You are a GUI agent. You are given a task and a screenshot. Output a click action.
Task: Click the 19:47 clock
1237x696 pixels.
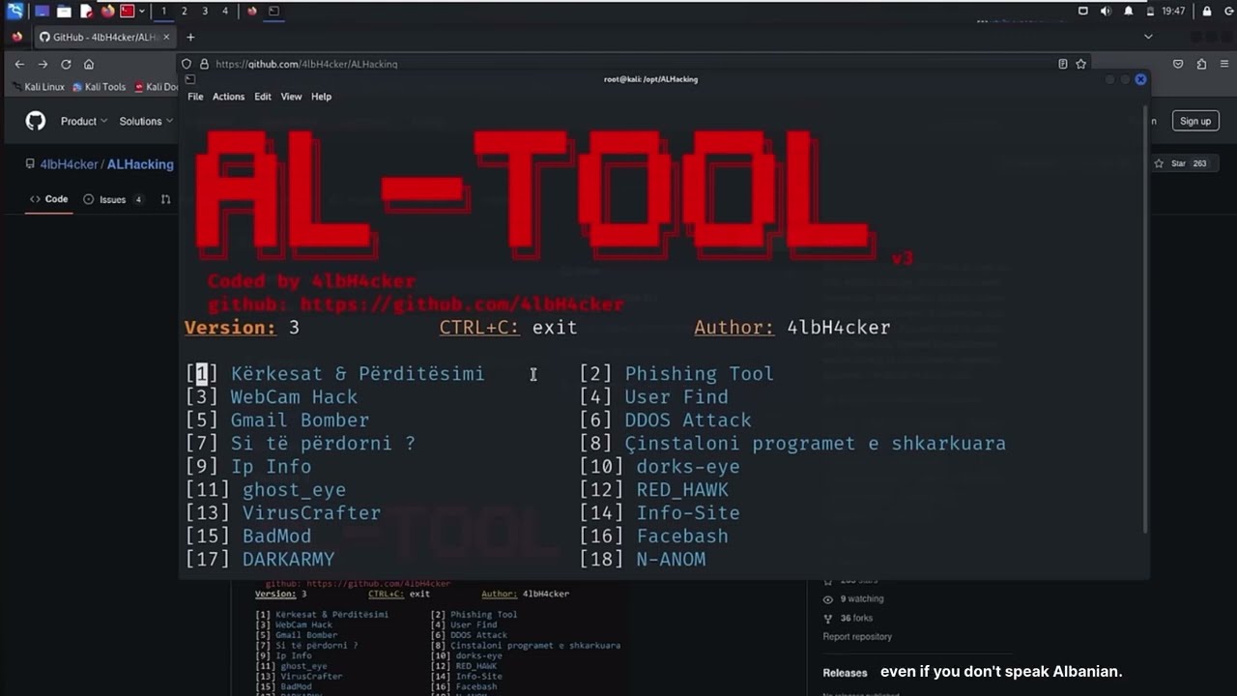tap(1173, 11)
